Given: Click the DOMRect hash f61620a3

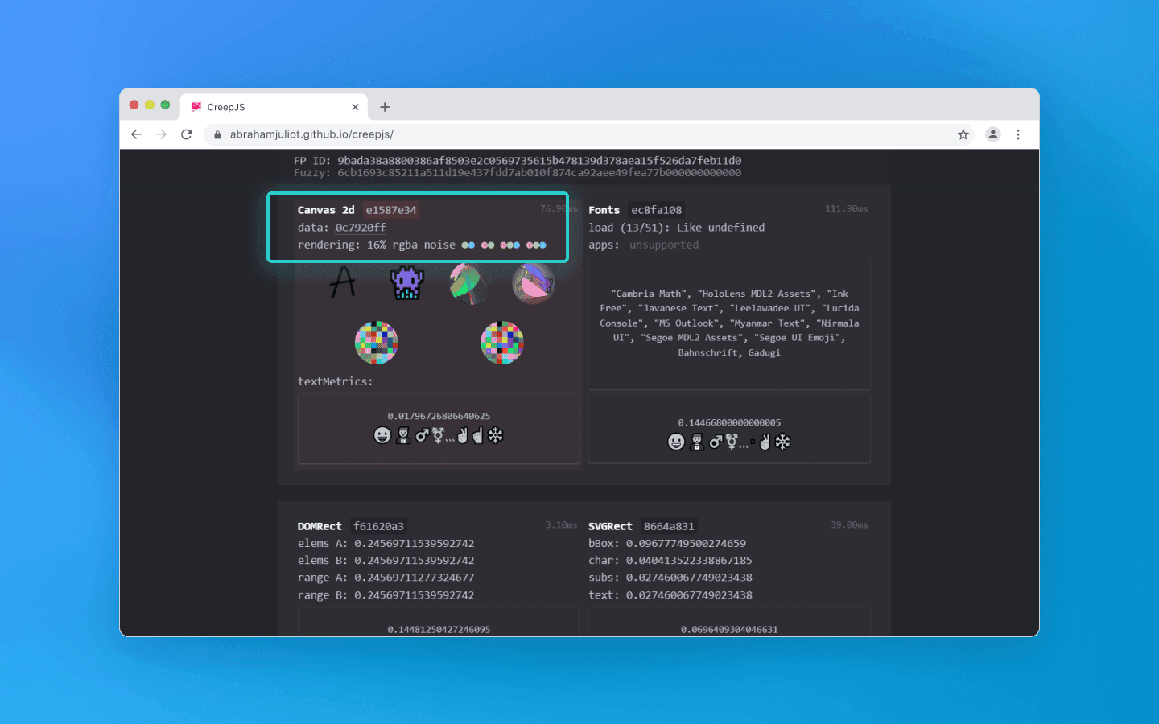Looking at the screenshot, I should [379, 526].
